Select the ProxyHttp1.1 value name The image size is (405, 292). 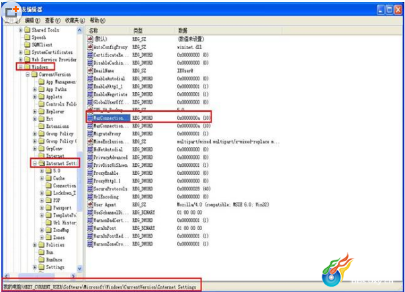(x=107, y=181)
